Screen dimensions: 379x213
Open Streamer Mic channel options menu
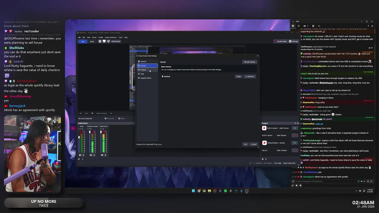(105, 155)
